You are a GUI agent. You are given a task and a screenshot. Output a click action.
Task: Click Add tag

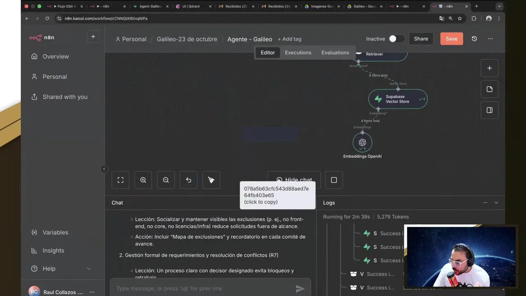[289, 39]
